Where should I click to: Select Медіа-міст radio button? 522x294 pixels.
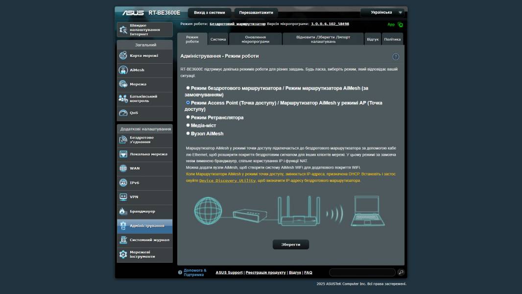point(188,125)
